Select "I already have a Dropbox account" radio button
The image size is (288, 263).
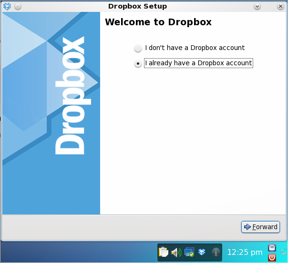coord(138,64)
